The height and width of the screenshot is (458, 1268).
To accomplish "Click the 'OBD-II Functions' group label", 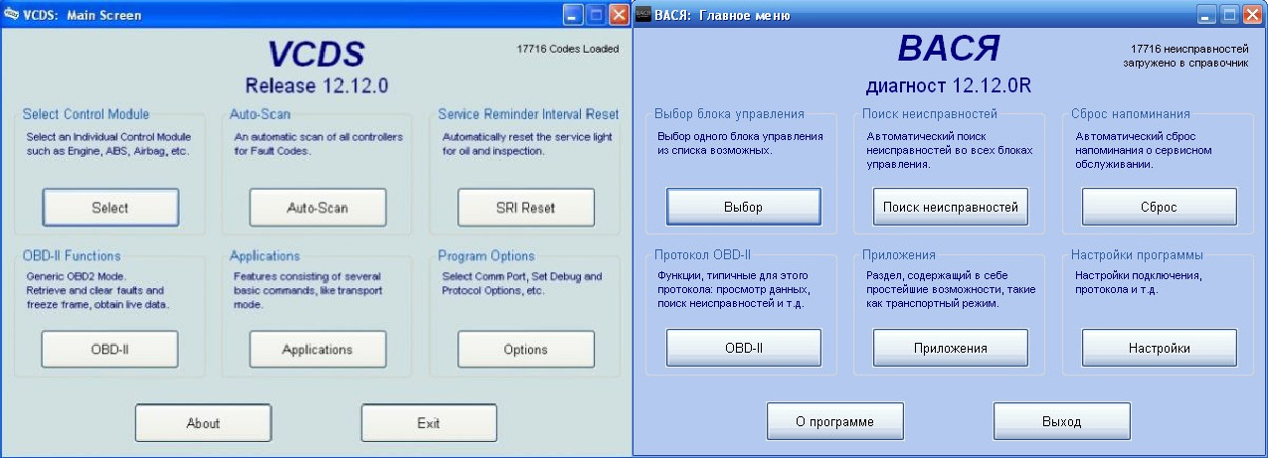I will [72, 255].
